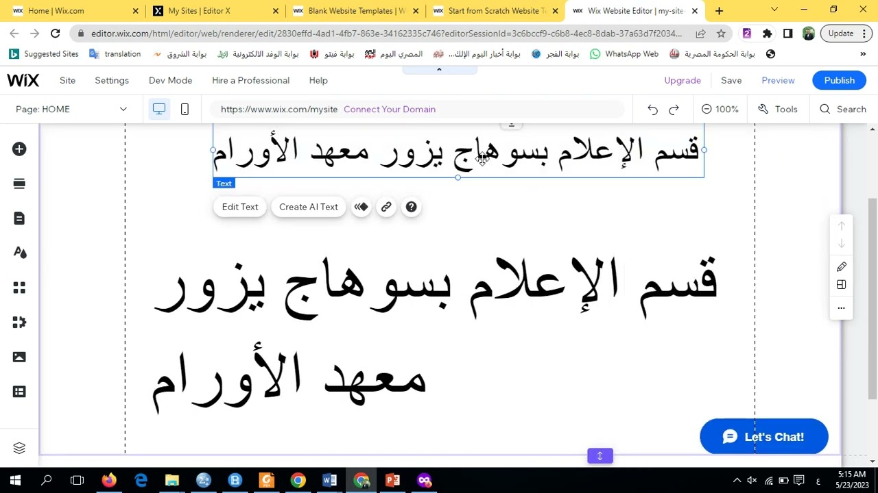The image size is (878, 493).
Task: Open the Content Manager table icon
Action: click(19, 392)
